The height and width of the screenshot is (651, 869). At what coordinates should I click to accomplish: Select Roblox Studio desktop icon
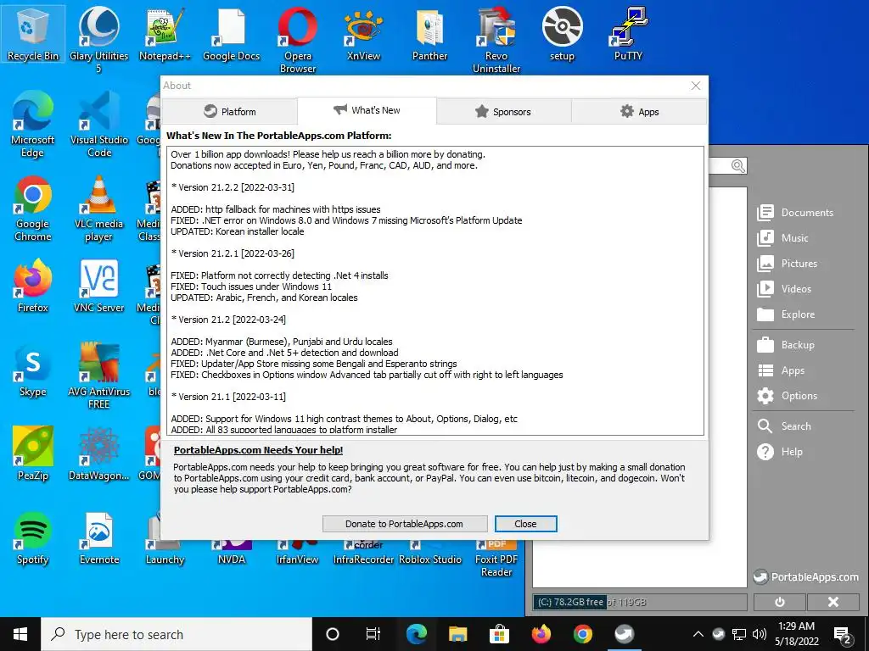pos(429,553)
